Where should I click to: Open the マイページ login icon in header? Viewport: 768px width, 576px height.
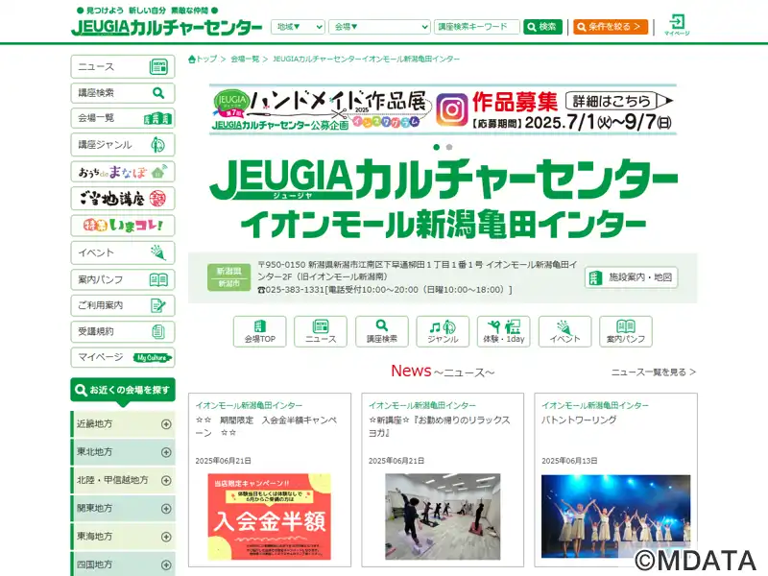pyautogui.click(x=677, y=25)
